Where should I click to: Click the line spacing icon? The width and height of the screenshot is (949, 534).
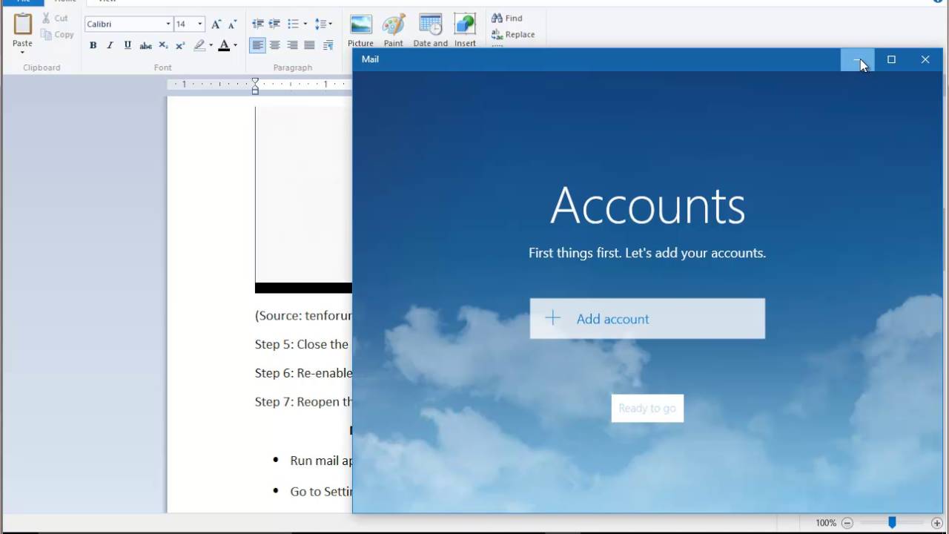click(320, 24)
